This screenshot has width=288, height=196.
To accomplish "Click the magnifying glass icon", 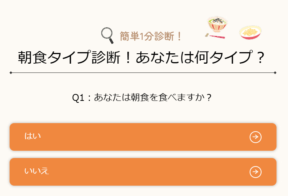I will (107, 35).
